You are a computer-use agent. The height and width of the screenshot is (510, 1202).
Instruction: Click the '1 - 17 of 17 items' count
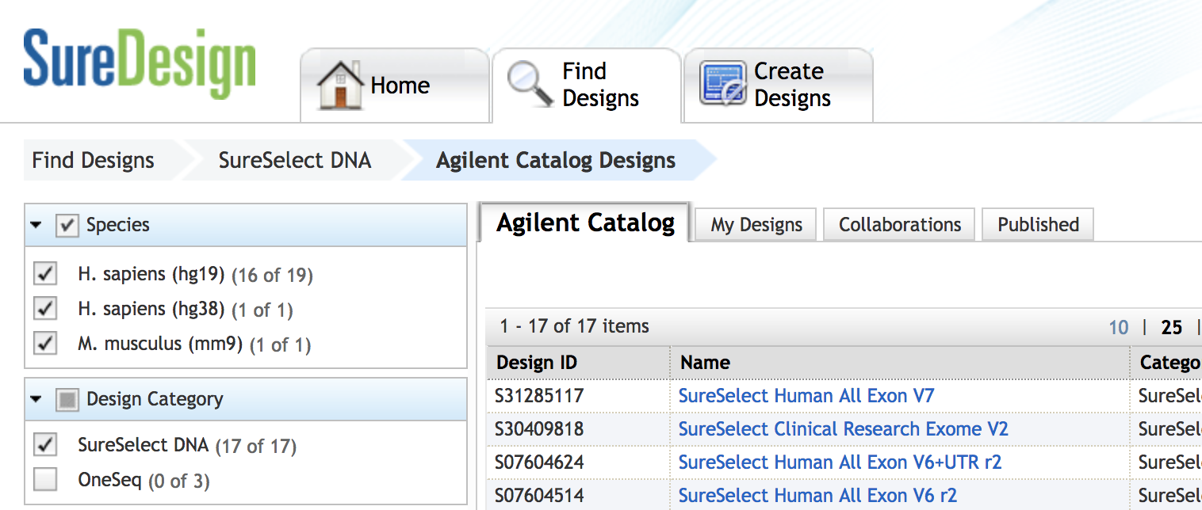click(x=574, y=326)
